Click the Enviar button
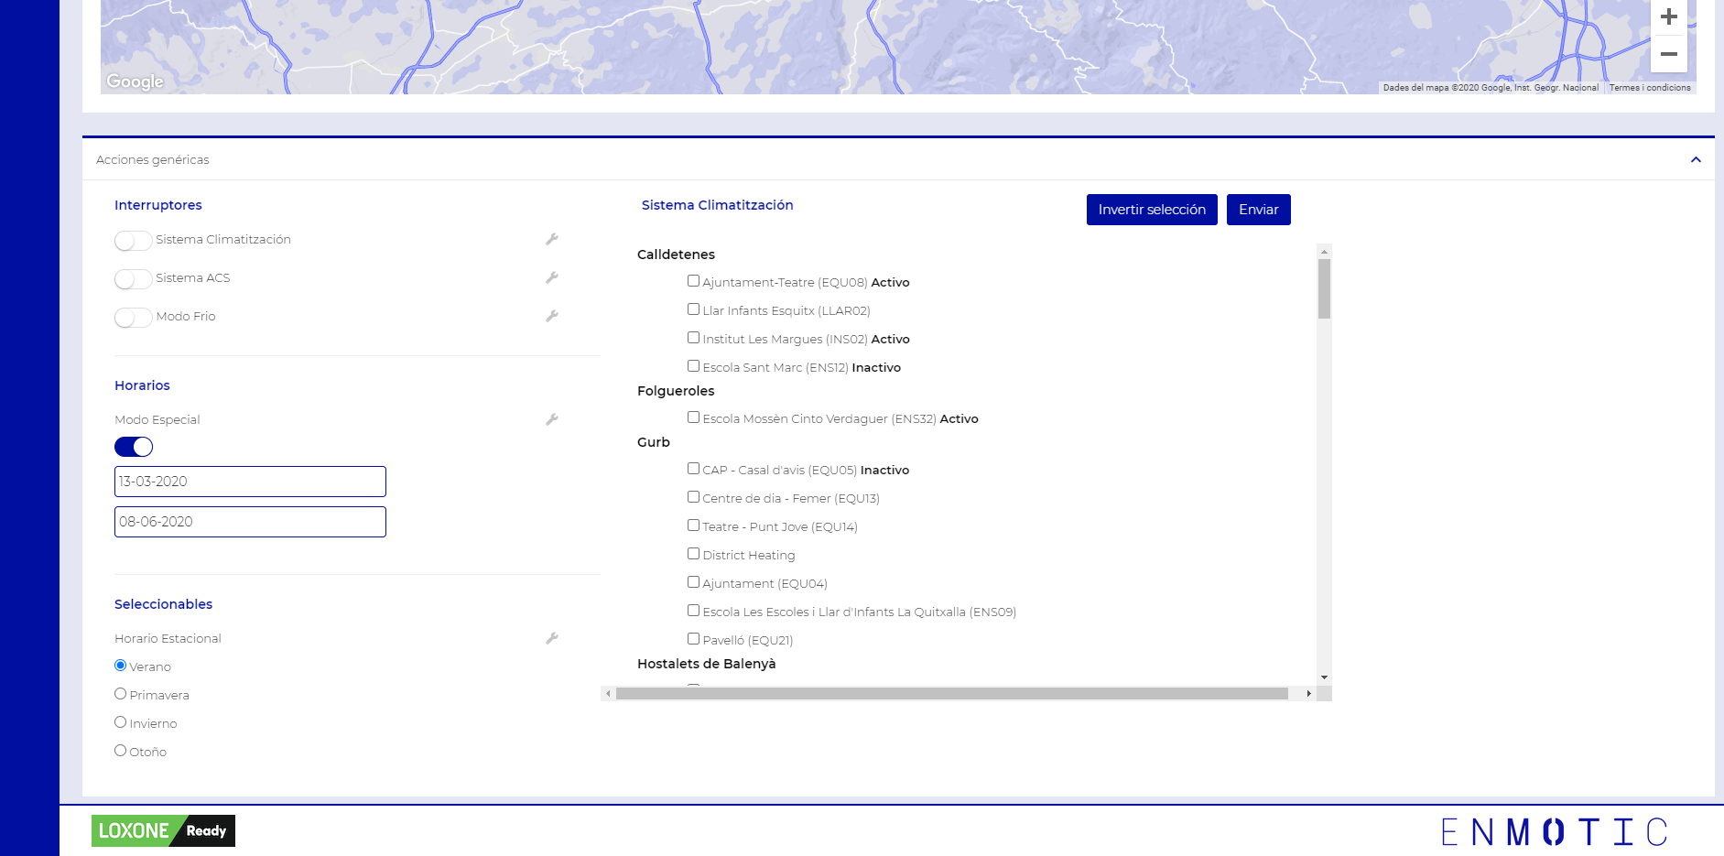The width and height of the screenshot is (1724, 856). click(1259, 210)
